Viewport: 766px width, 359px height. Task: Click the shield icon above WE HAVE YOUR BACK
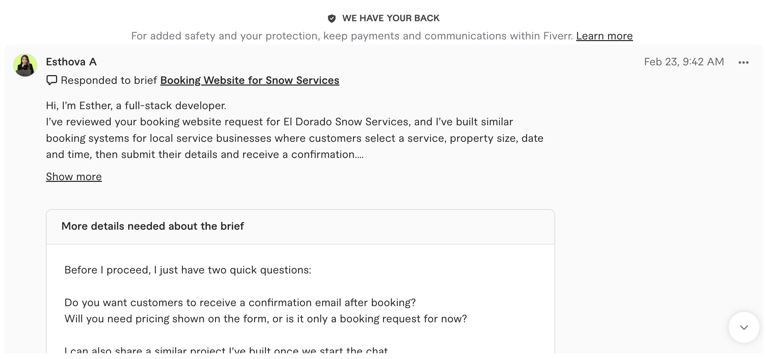tap(332, 18)
